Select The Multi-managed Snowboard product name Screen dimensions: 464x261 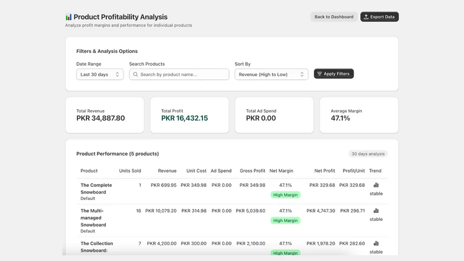pos(93,218)
